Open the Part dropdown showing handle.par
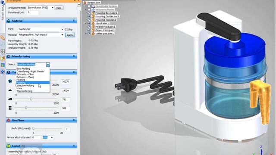 (62, 29)
